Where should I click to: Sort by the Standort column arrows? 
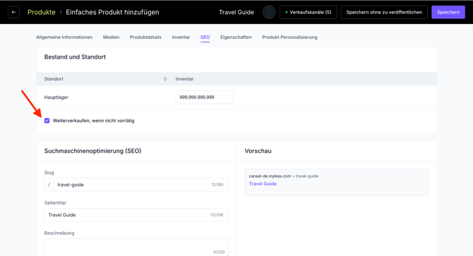click(x=165, y=79)
